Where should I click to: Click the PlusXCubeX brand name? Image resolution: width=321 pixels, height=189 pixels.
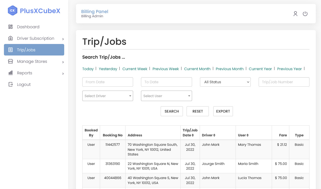click(40, 11)
